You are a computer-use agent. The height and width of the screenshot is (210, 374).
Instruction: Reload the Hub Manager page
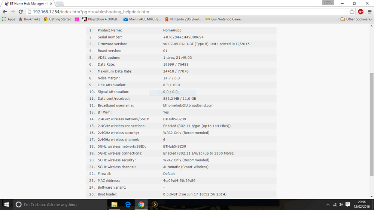tap(21, 12)
